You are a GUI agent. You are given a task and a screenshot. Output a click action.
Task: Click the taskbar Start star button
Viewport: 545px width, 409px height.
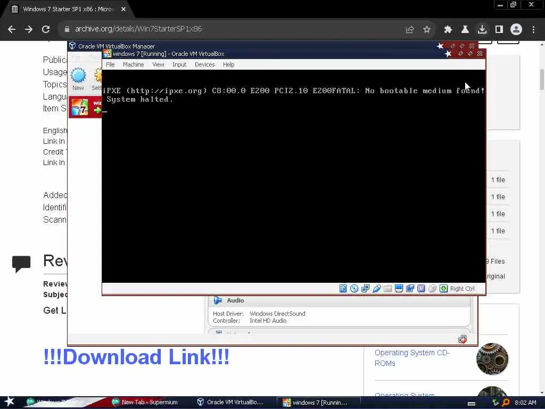point(9,402)
